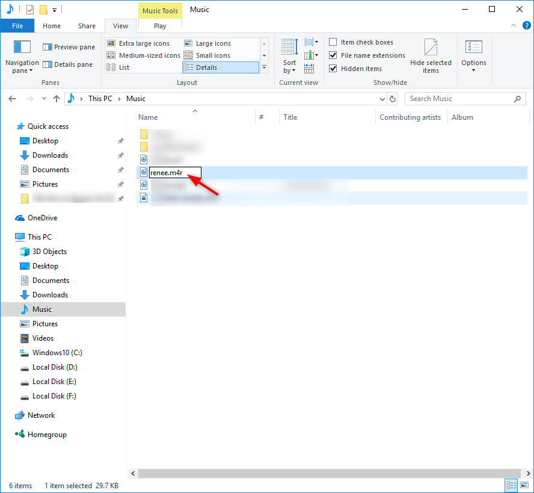Click the Music Tools contextual tab header
The image size is (534, 493).
coord(160,11)
